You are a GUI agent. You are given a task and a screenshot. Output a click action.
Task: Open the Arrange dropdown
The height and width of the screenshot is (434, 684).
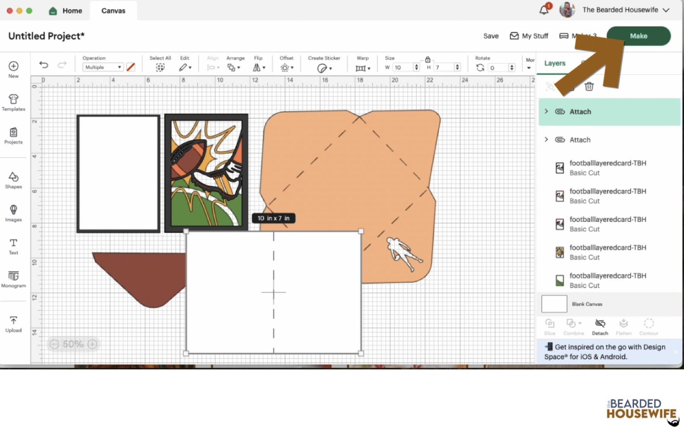coord(235,68)
